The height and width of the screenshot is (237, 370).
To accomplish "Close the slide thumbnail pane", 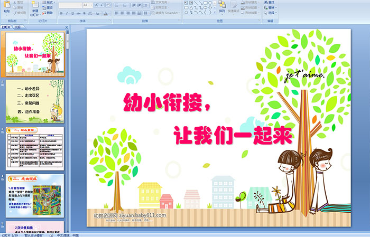I will click(x=67, y=27).
